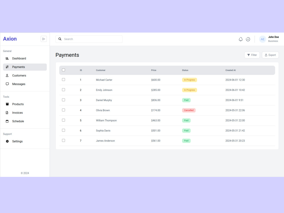Click the Filter button
Image resolution: width=284 pixels, height=213 pixels.
252,55
